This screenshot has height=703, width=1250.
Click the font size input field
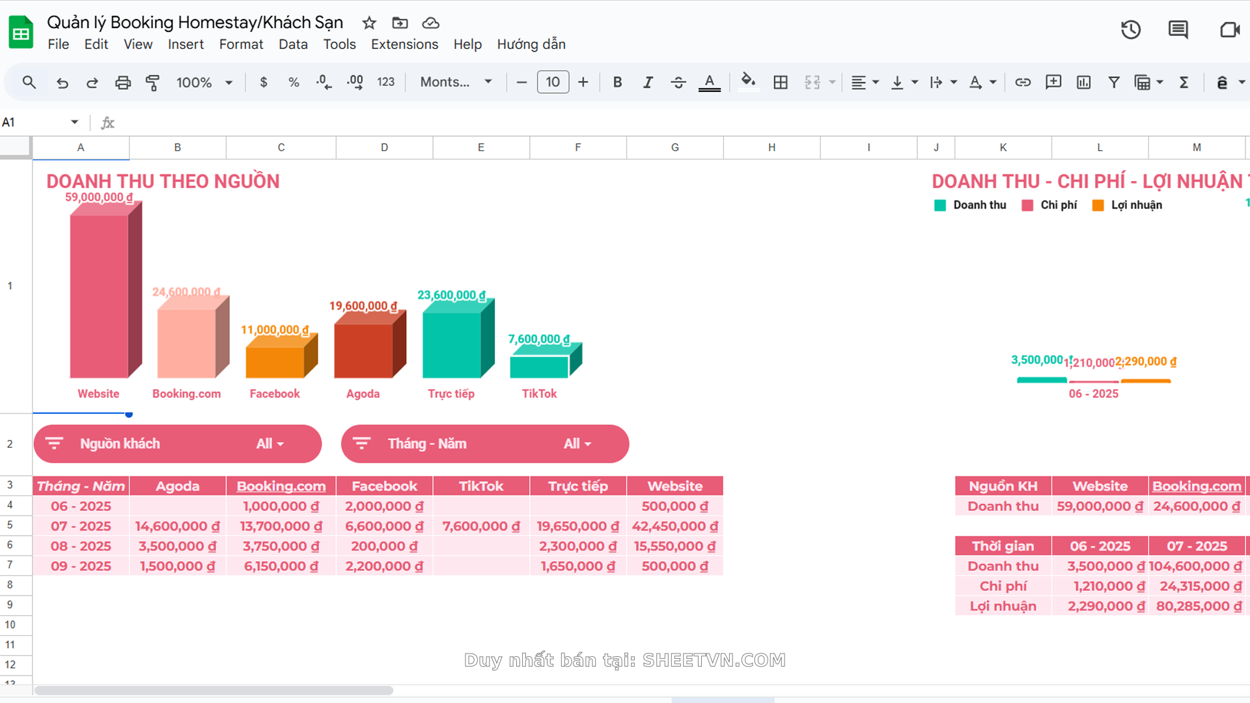pos(553,83)
